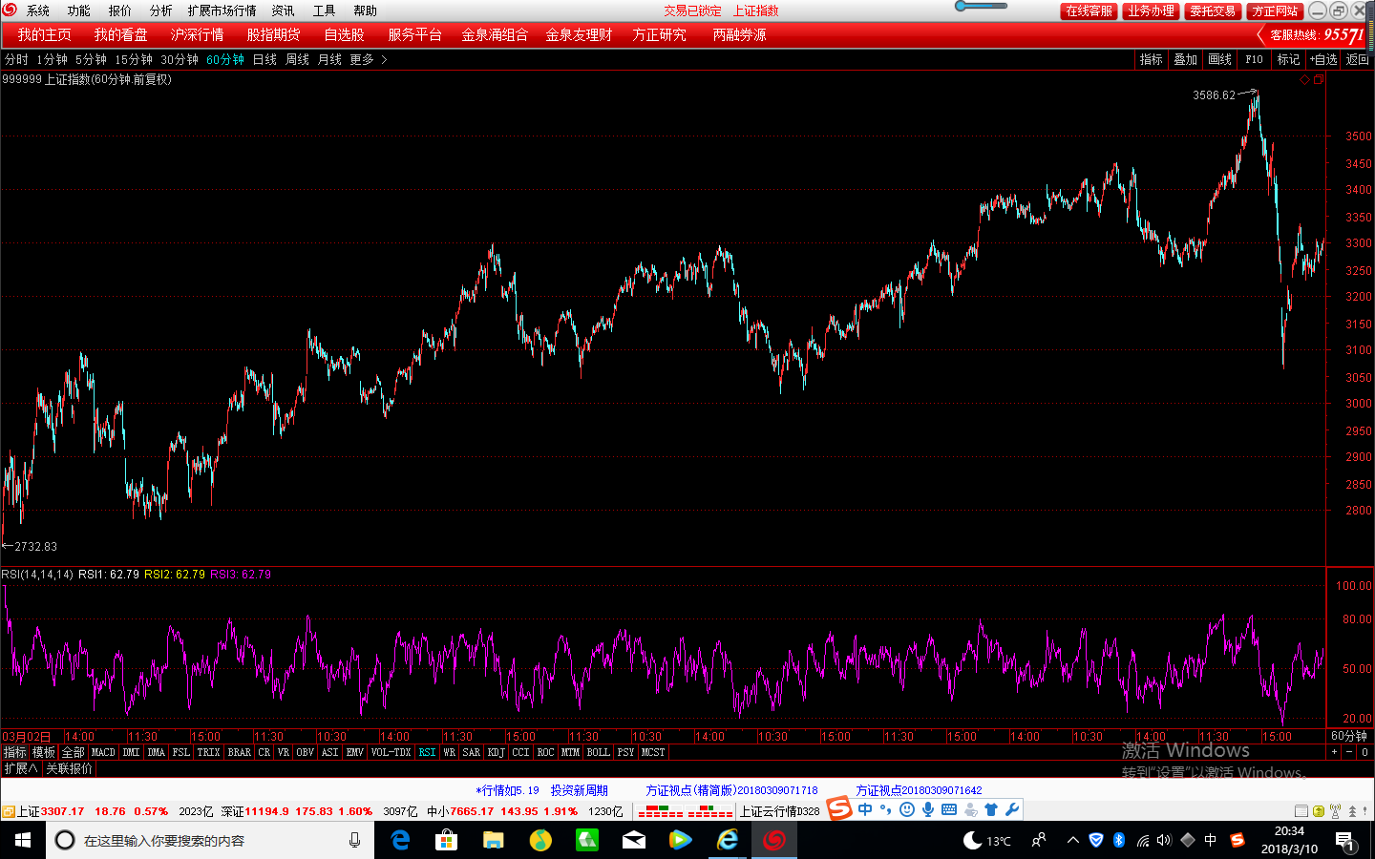Open the 方正研究 tab

[659, 34]
